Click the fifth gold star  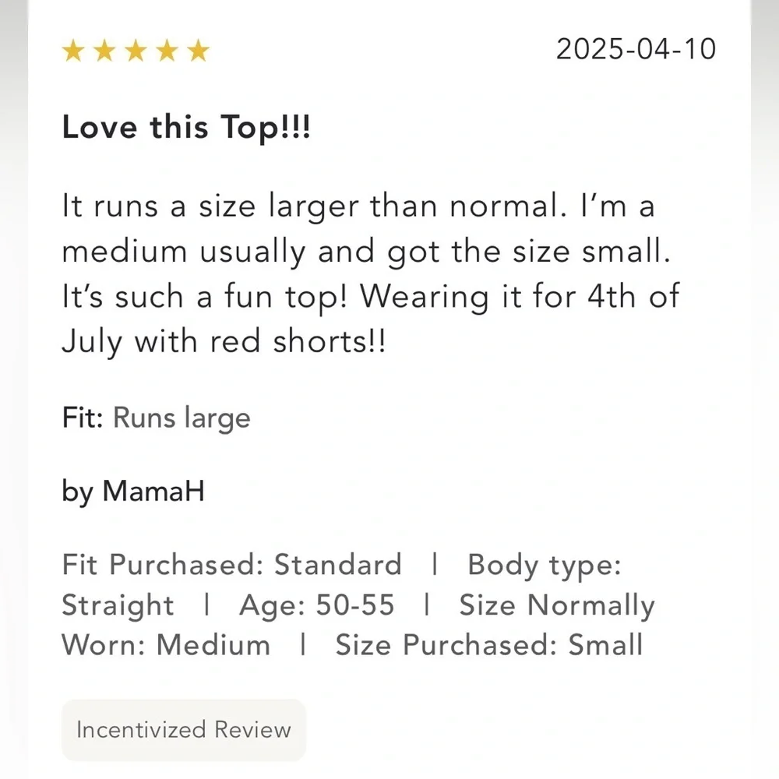pyautogui.click(x=199, y=51)
